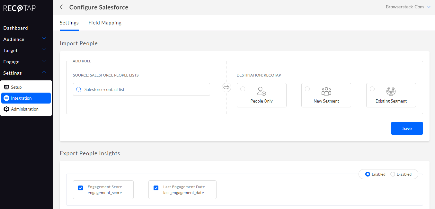Click the last_engagement_date field value
This screenshot has height=209, width=435.
(183, 193)
